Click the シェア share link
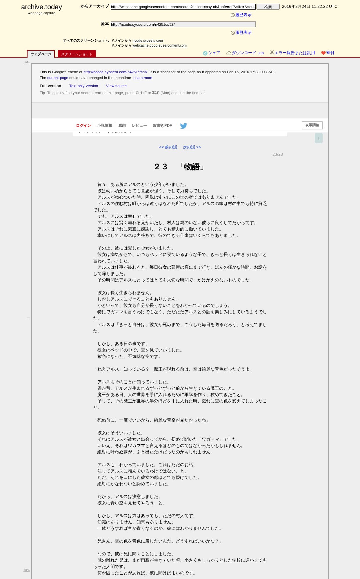Image resolution: width=360 pixels, height=579 pixels. click(x=214, y=53)
